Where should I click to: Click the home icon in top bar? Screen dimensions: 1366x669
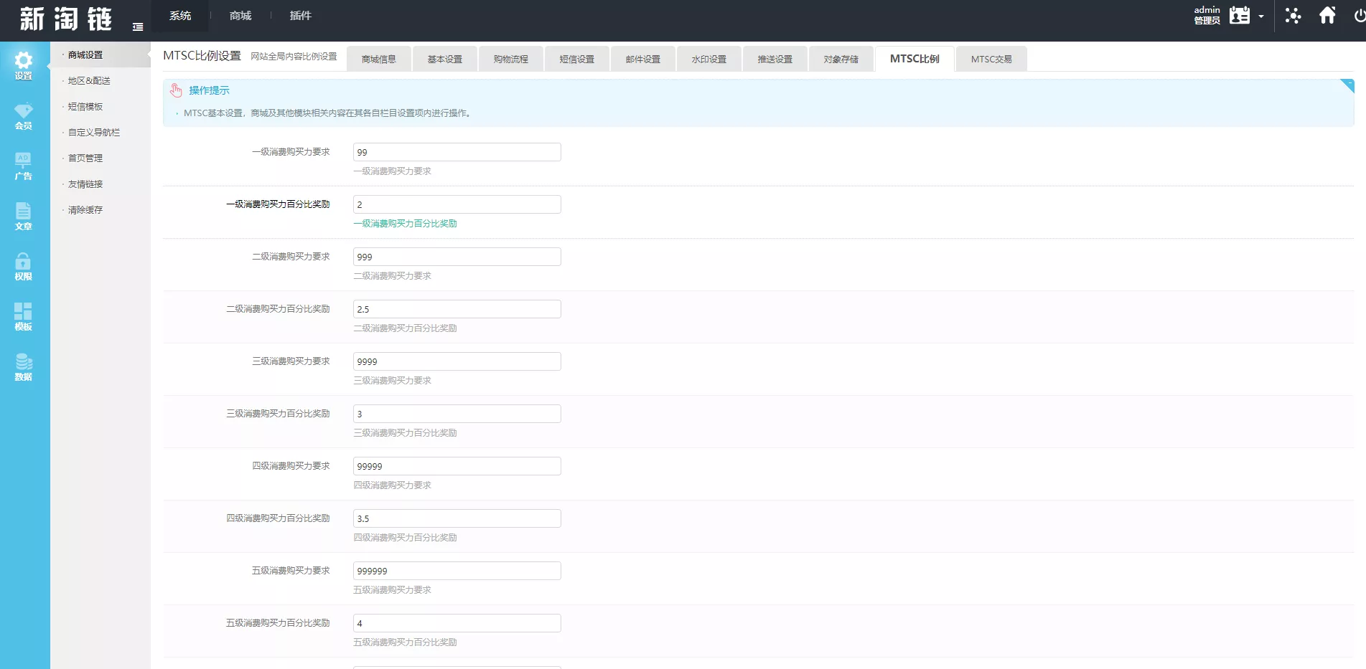[x=1327, y=16]
